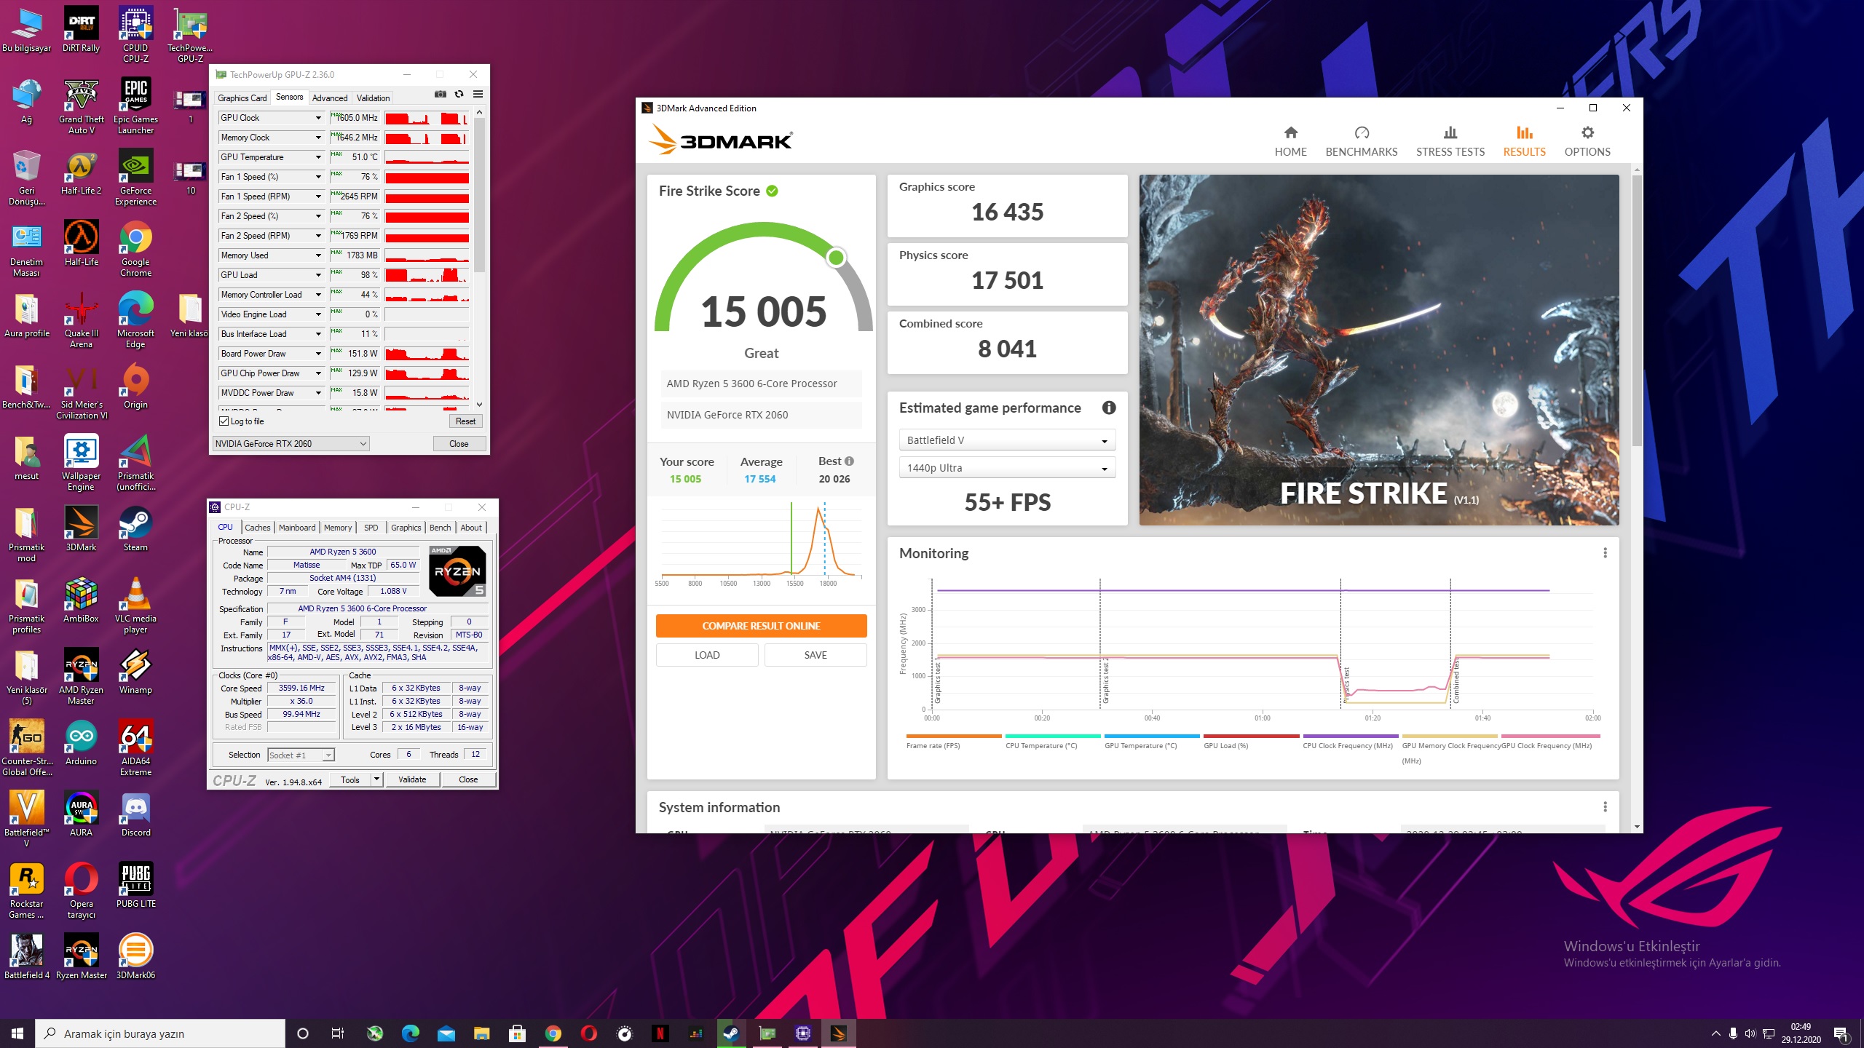The height and width of the screenshot is (1048, 1864).
Task: Open the Steam desktop shortcut
Action: click(x=135, y=528)
